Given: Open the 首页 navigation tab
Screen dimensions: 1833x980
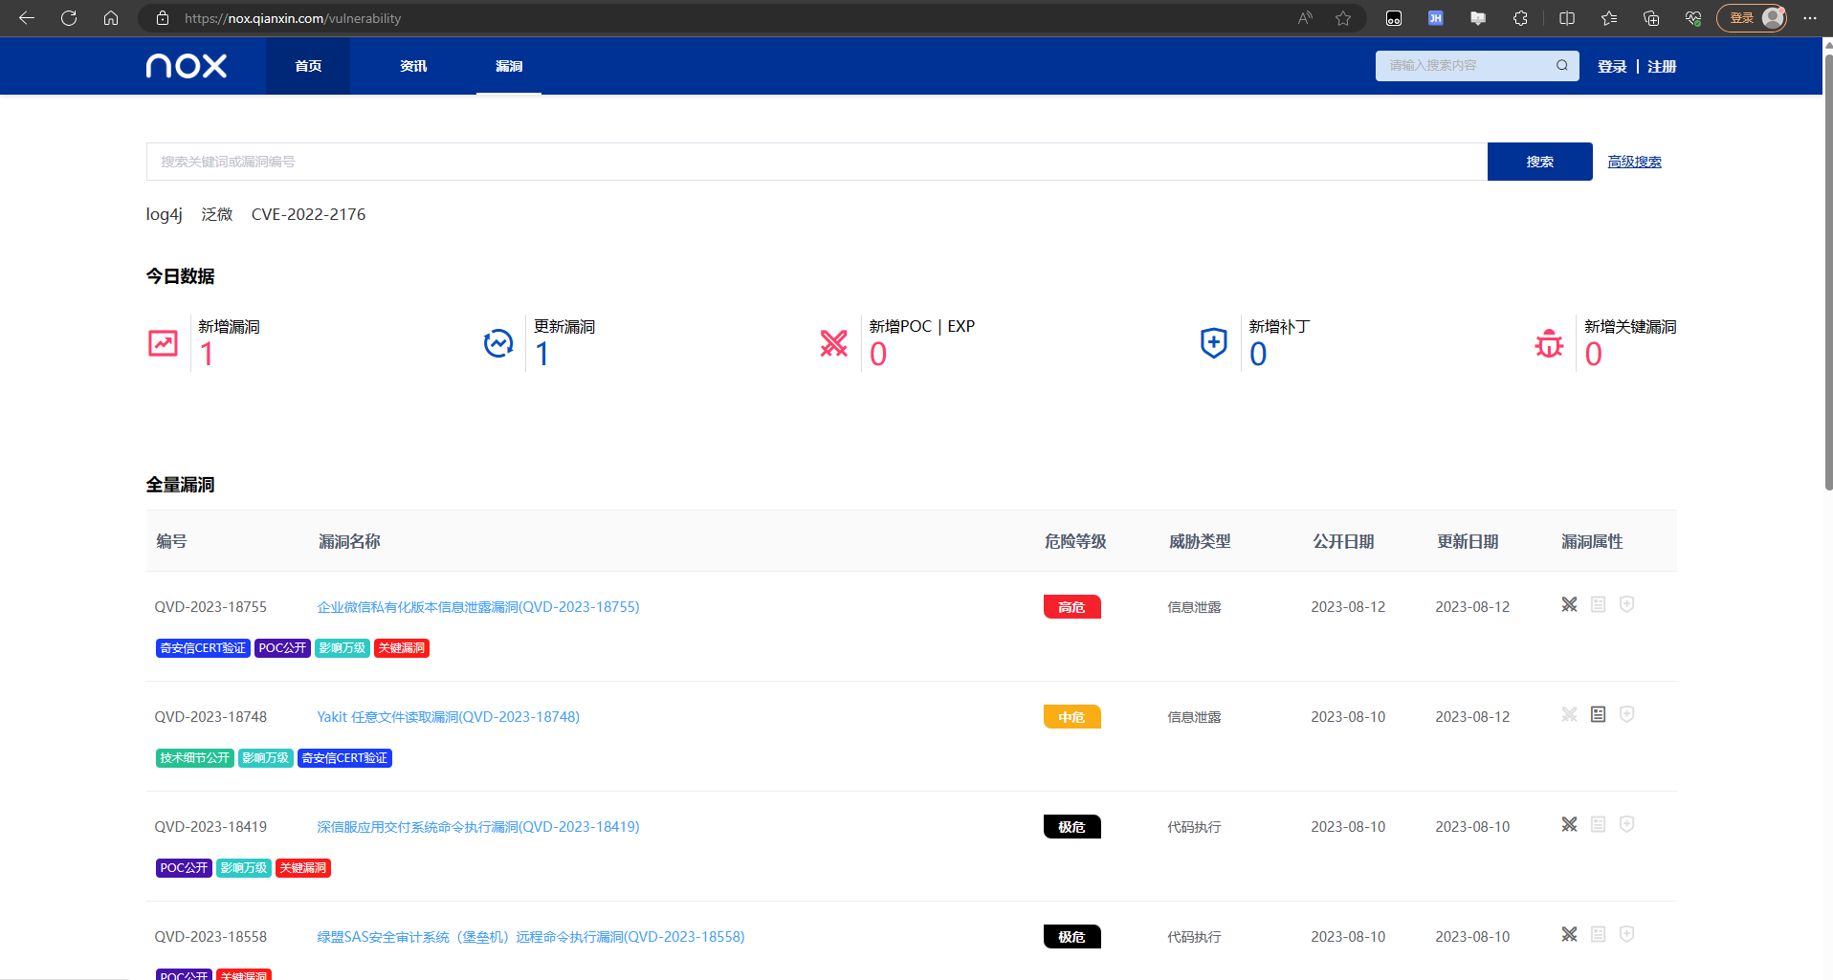Looking at the screenshot, I should tap(308, 66).
